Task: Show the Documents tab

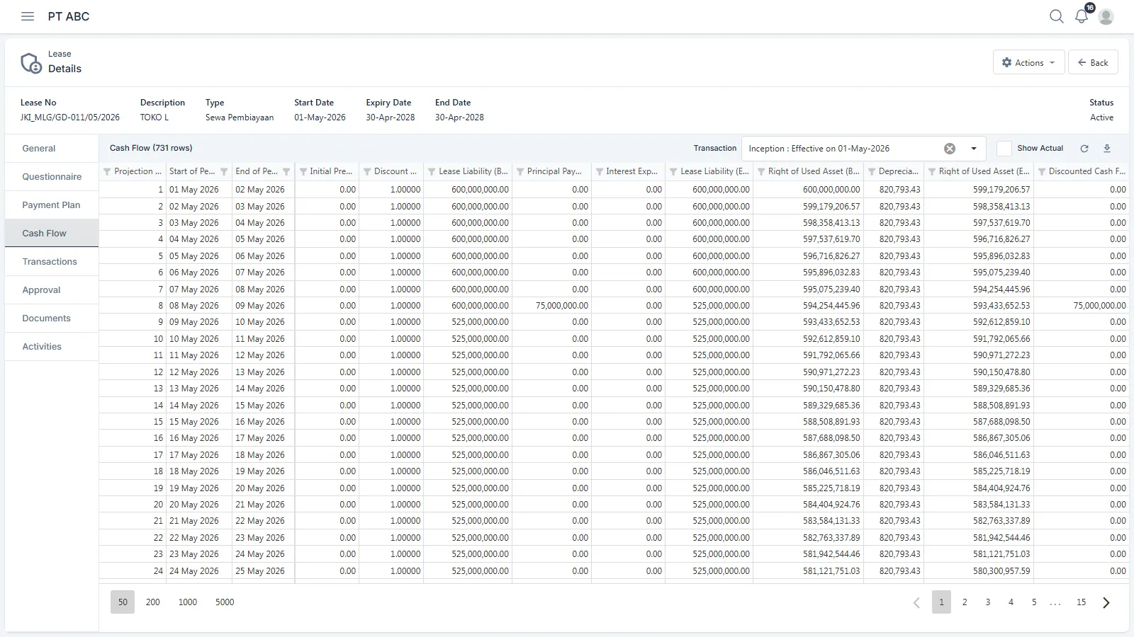Action: pyautogui.click(x=52, y=318)
